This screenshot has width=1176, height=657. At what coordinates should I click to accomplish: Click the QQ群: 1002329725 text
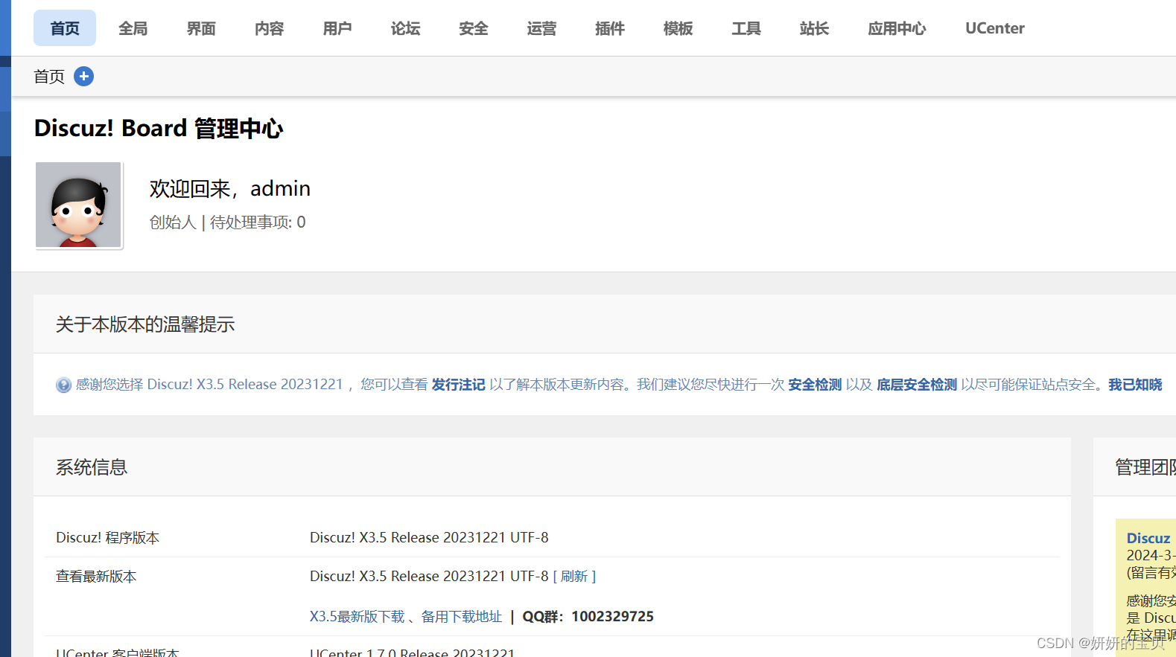[588, 617]
